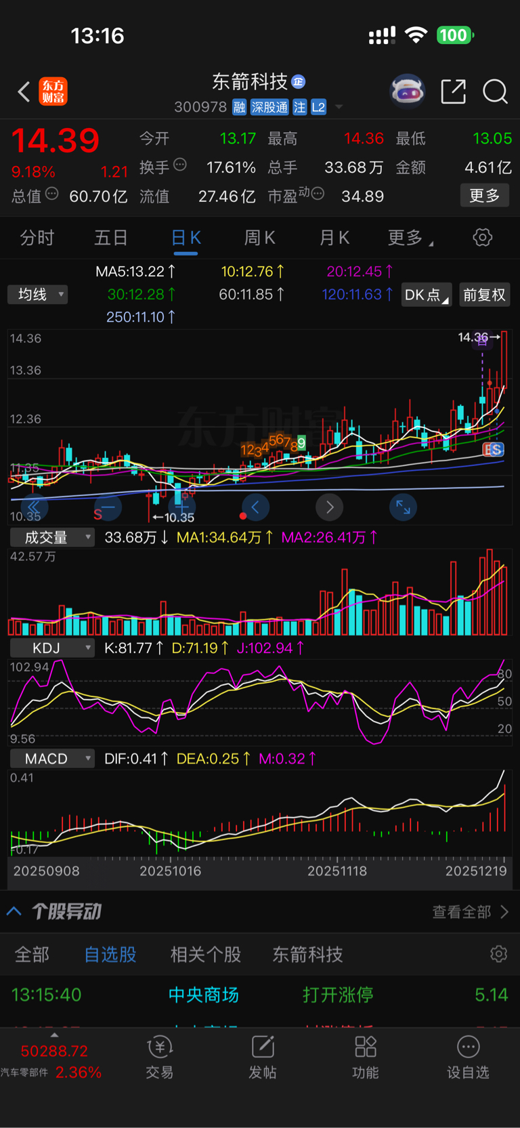Open the search magnifier icon

click(495, 91)
